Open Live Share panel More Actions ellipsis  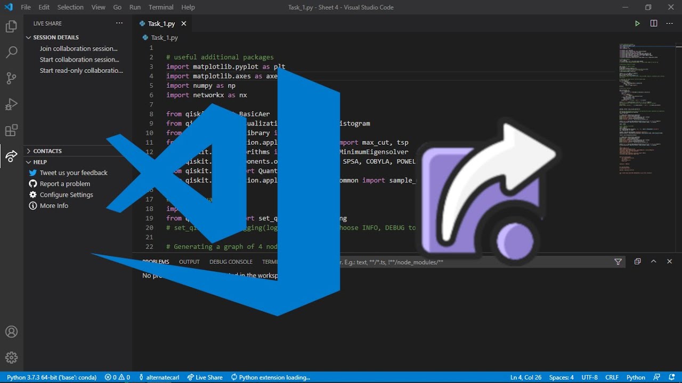coord(119,23)
